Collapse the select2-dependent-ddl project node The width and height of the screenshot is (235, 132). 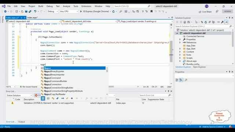(177, 33)
